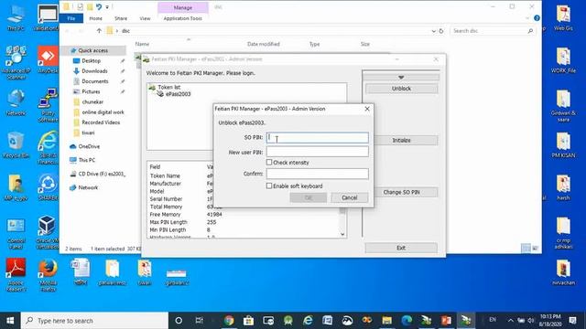Screen dimensions: 586x329
Task: Switch to large icons view in Explorer
Action: 535,248
